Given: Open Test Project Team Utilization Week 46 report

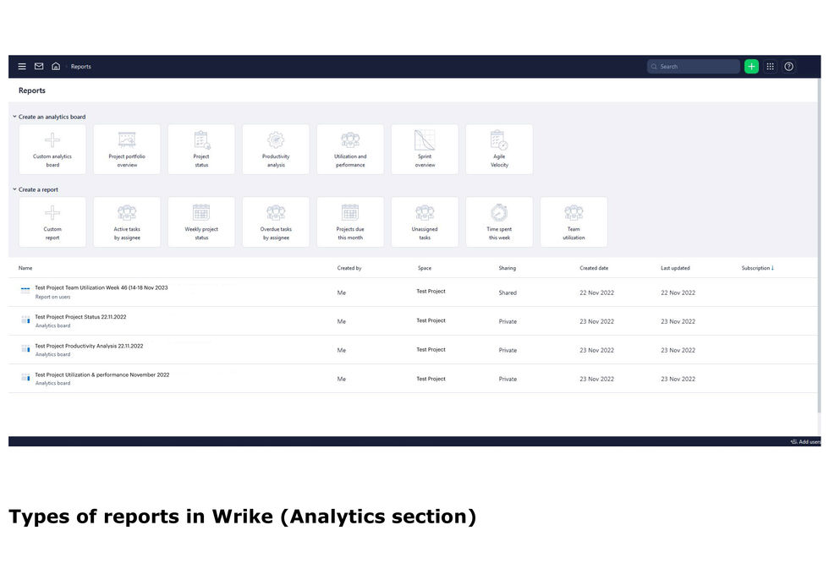Looking at the screenshot, I should (102, 288).
